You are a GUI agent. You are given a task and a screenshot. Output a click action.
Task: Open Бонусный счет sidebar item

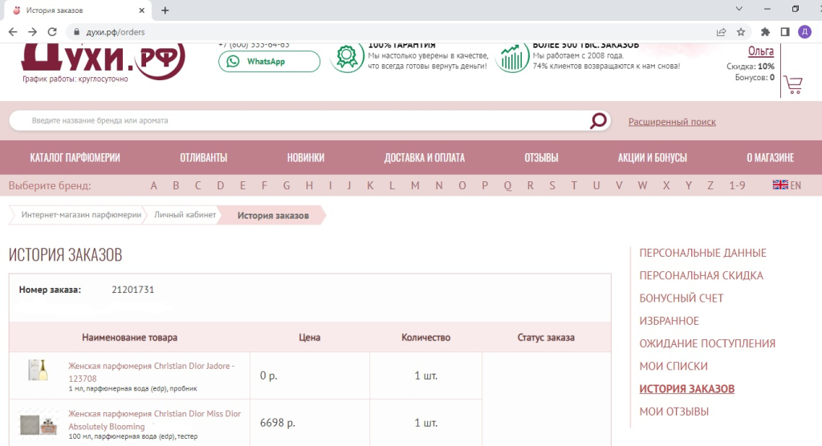pyautogui.click(x=681, y=298)
